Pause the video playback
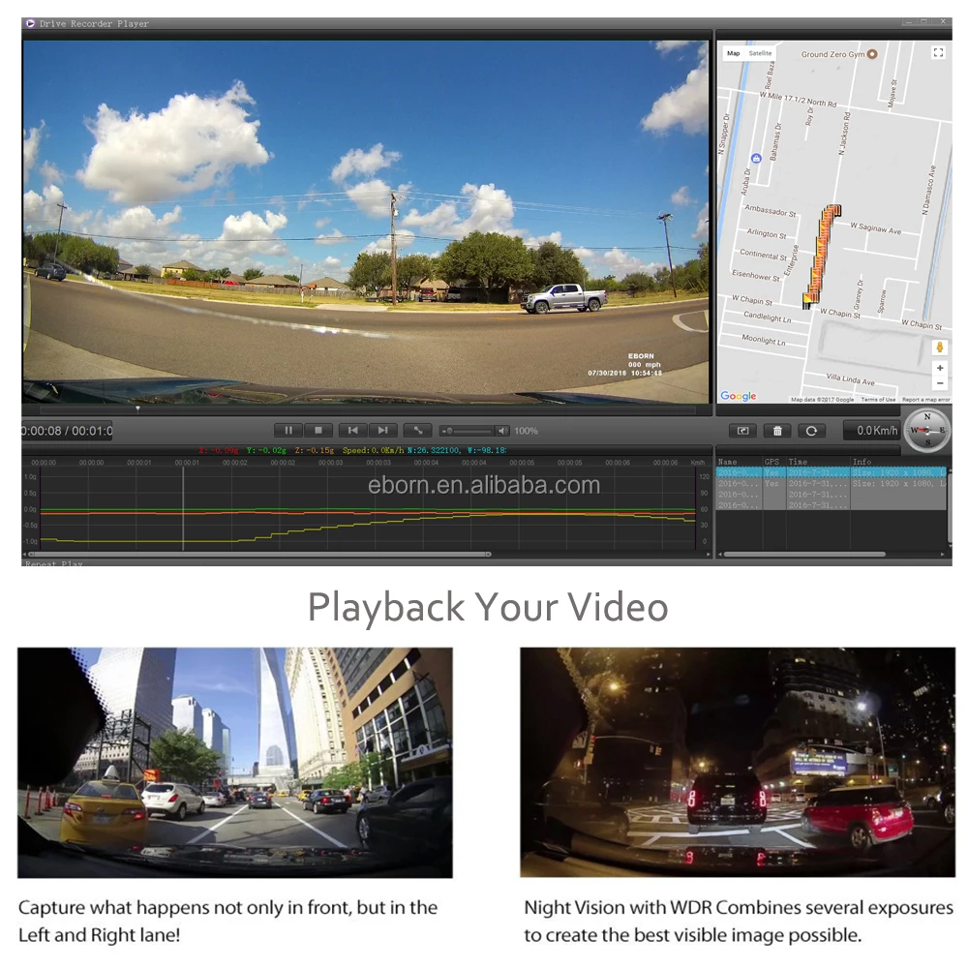968x968 pixels. pos(287,431)
